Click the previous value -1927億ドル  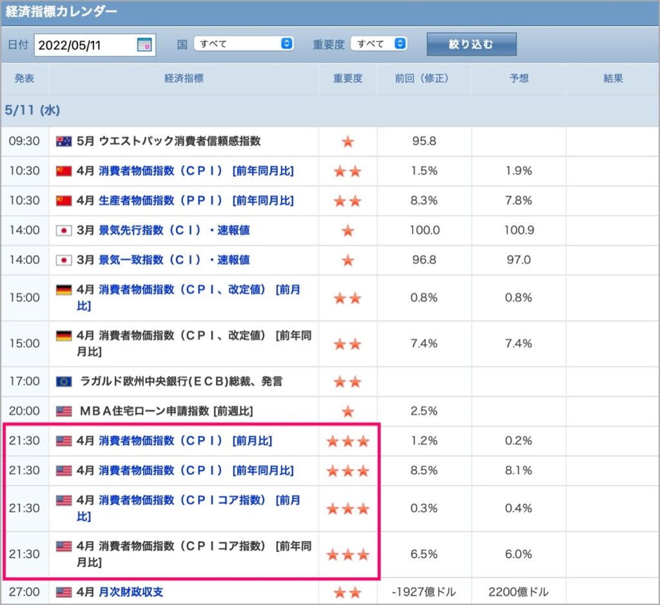click(x=424, y=592)
